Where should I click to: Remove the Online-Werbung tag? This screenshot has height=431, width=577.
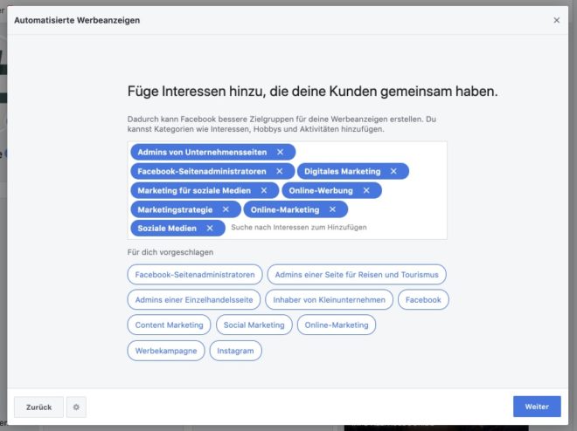(366, 190)
